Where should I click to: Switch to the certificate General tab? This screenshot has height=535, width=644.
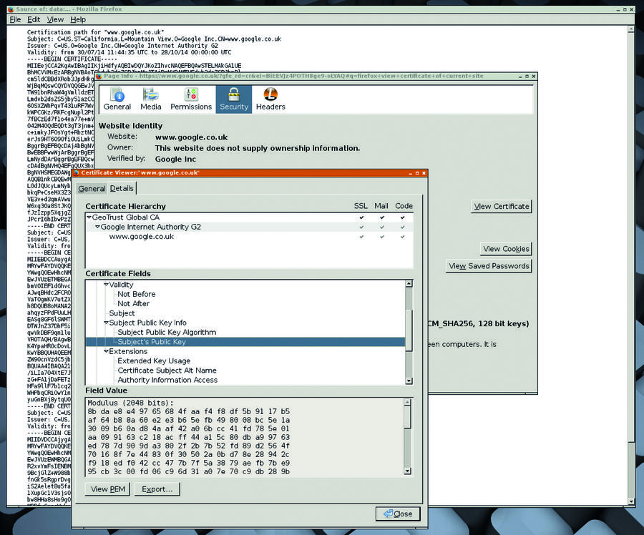[x=92, y=189]
